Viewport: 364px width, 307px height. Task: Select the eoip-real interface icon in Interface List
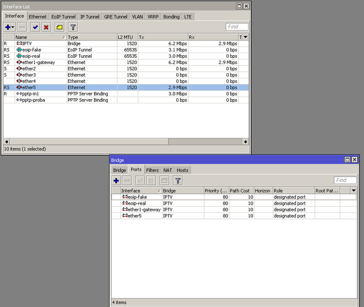[19, 56]
